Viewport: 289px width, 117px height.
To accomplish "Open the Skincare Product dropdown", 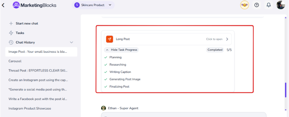I will coord(93,5).
